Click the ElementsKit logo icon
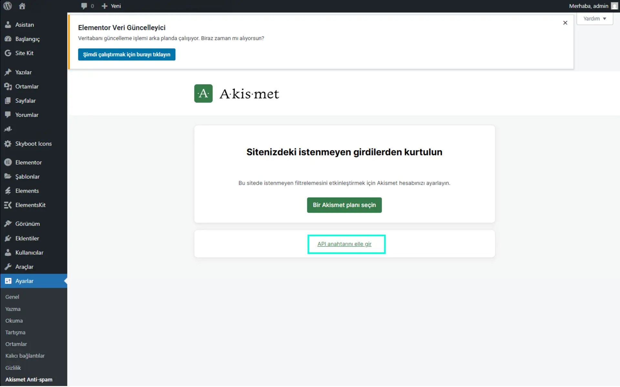Viewport: 620px width, 387px height. [x=8, y=205]
